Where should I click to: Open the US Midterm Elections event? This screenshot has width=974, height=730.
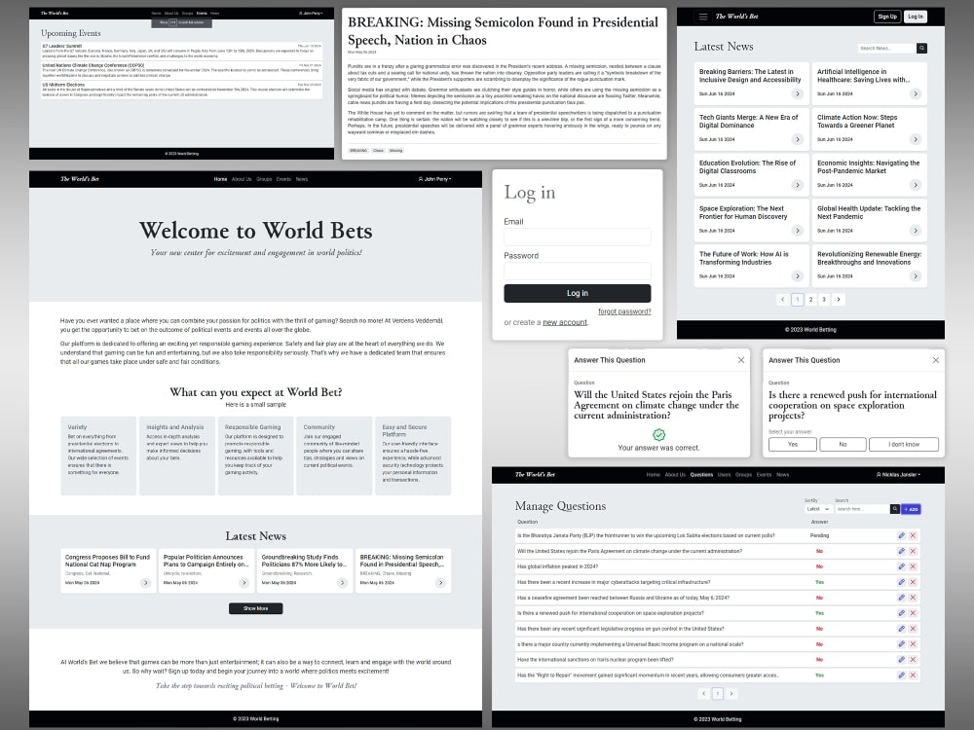(181, 90)
